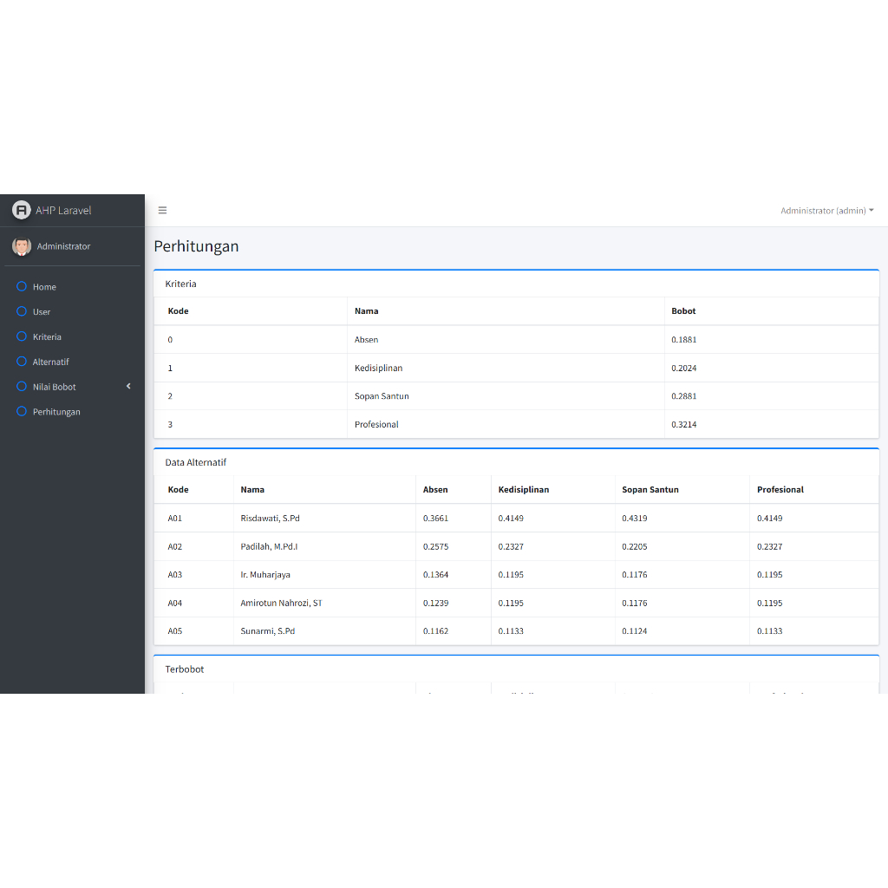Click the Sopan Santun column header

point(650,490)
